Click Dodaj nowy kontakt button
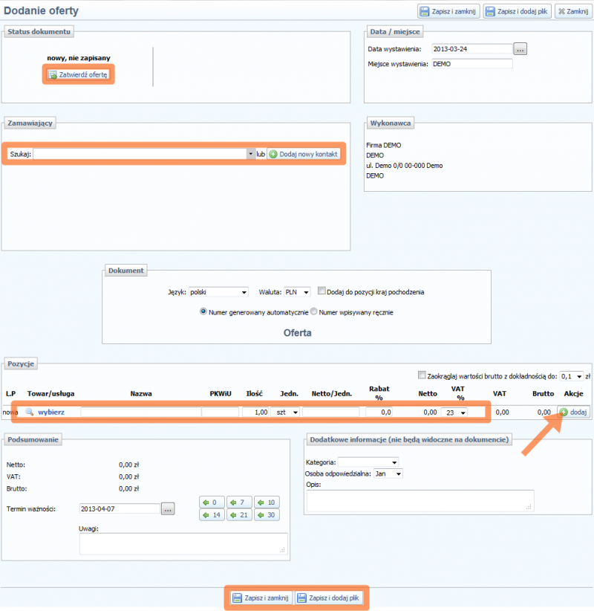Image resolution: width=594 pixels, height=611 pixels. 304,154
